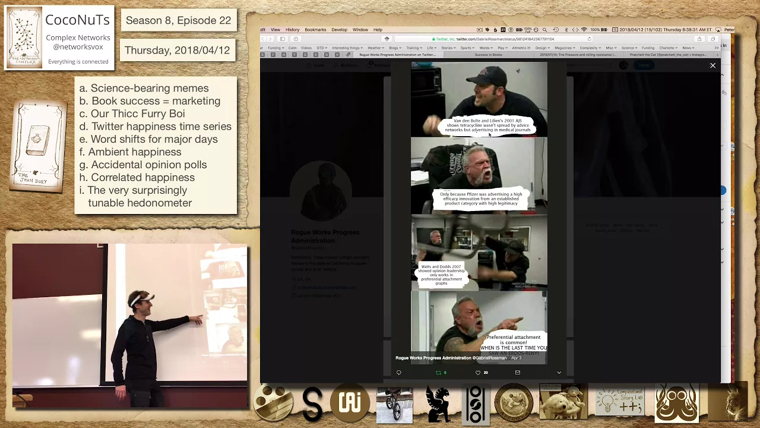Viewport: 760px width, 428px height.
Task: Open the Help menu
Action: point(378,30)
